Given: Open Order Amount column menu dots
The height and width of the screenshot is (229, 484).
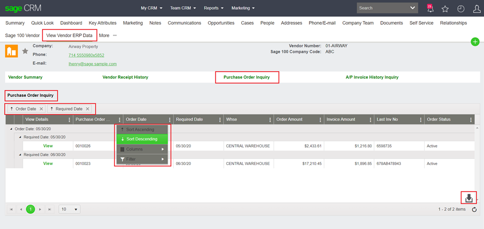Looking at the screenshot, I should [x=320, y=120].
